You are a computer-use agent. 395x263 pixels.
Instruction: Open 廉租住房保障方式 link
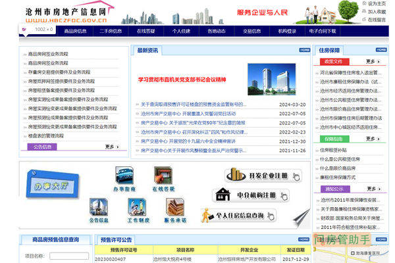click(x=338, y=178)
